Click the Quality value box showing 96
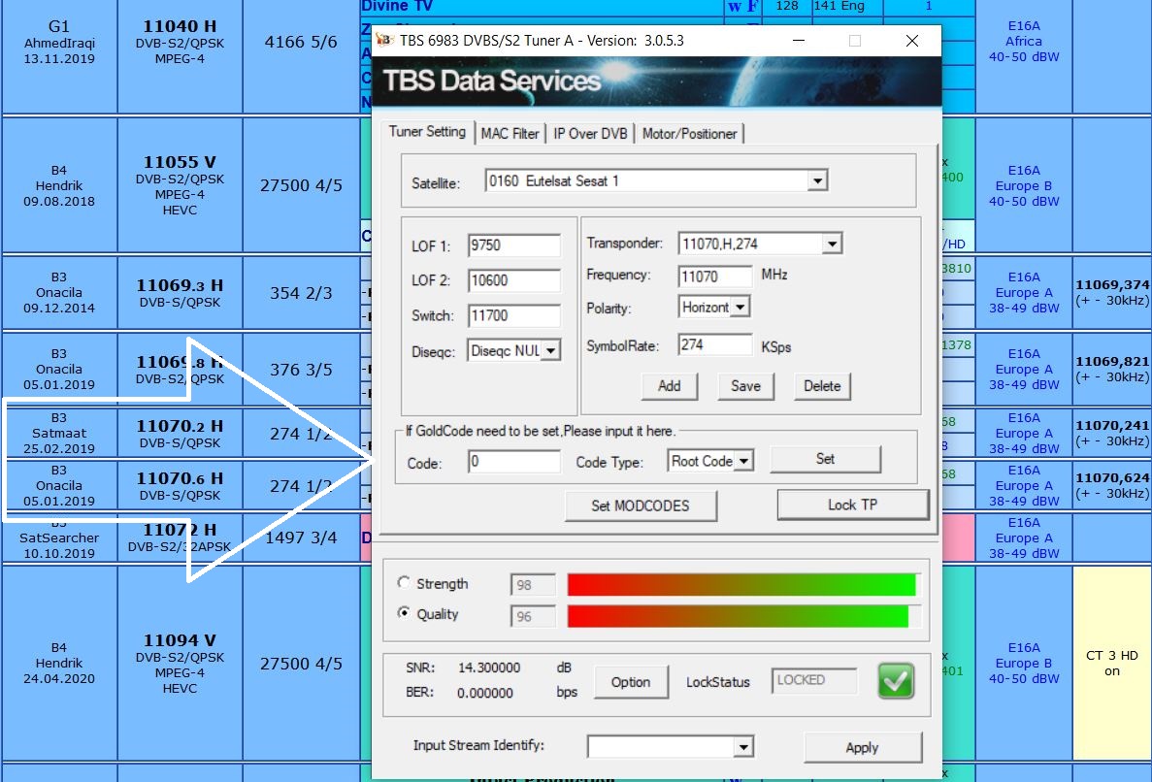This screenshot has width=1152, height=782. pos(534,617)
